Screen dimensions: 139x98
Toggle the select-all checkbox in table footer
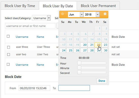click(8, 64)
